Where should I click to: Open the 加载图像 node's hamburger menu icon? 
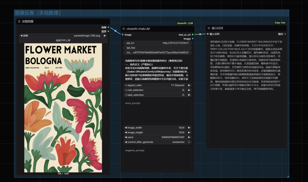(19, 21)
